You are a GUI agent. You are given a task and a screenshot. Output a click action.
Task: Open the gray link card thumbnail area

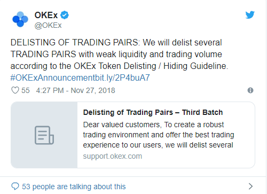coord(44,135)
